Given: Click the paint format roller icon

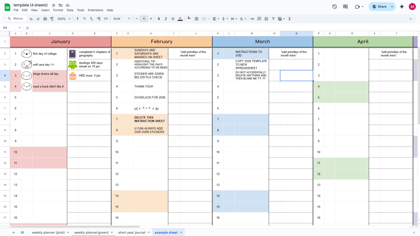Looking at the screenshot, I should [52, 19].
